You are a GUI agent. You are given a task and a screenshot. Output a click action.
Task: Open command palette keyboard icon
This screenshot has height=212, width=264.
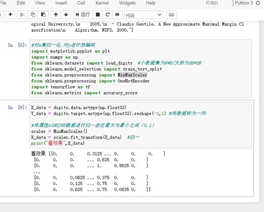pos(171,15)
